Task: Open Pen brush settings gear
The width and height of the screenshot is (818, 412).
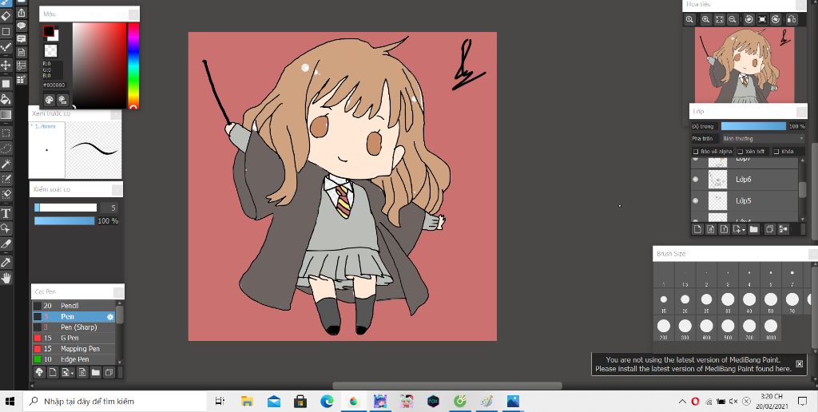Action: pos(110,316)
